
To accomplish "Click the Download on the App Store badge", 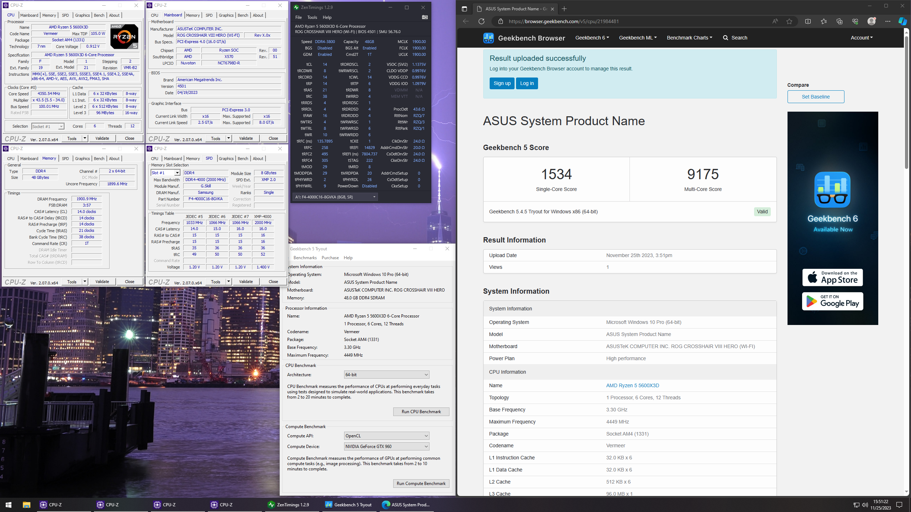I will pos(832,277).
